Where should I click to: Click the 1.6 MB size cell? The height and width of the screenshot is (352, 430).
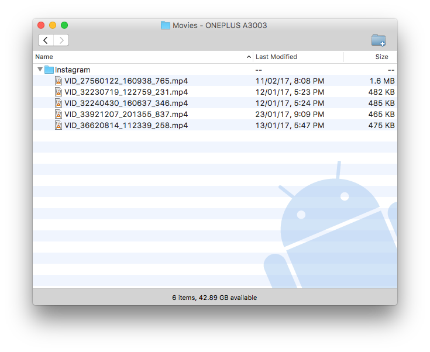(382, 81)
